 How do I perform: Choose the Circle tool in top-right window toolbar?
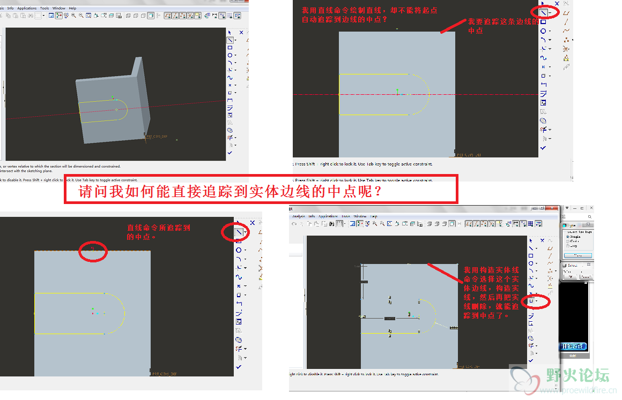pyautogui.click(x=543, y=31)
